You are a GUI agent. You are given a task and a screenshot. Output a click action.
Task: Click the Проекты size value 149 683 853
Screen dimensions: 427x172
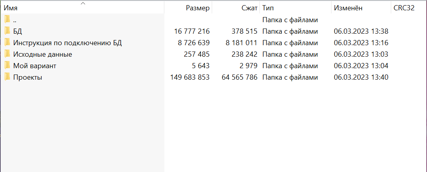click(190, 77)
